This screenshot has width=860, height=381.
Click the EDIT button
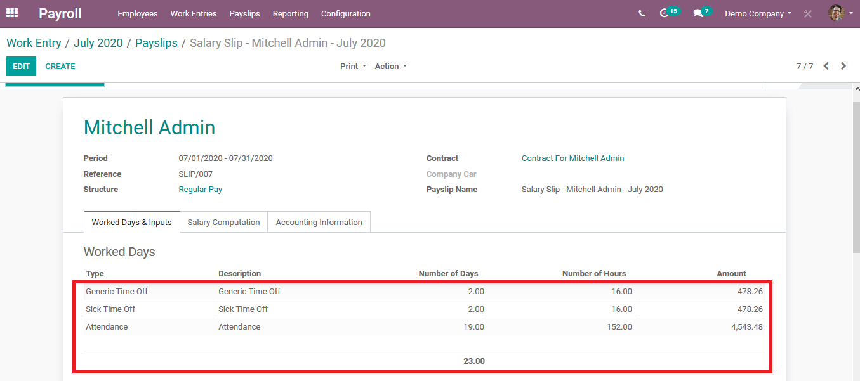[21, 66]
